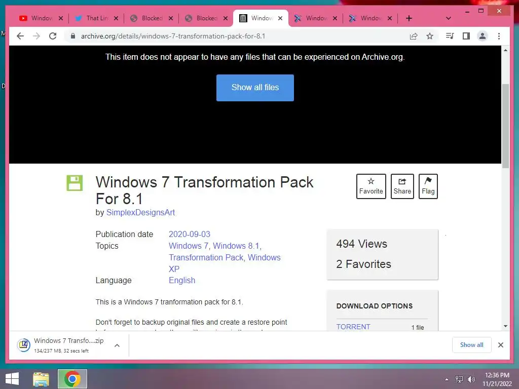The height and width of the screenshot is (389, 519).
Task: Add item to Favorites with the star button
Action: 371,186
